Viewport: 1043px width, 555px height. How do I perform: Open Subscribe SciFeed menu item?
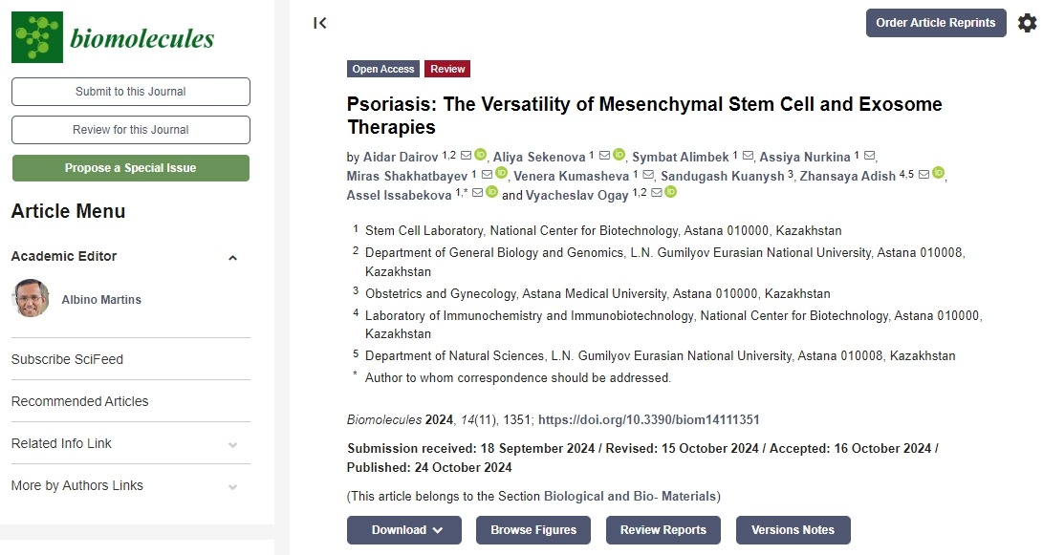point(67,359)
